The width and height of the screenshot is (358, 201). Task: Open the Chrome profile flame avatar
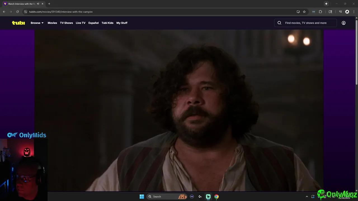[x=347, y=12]
